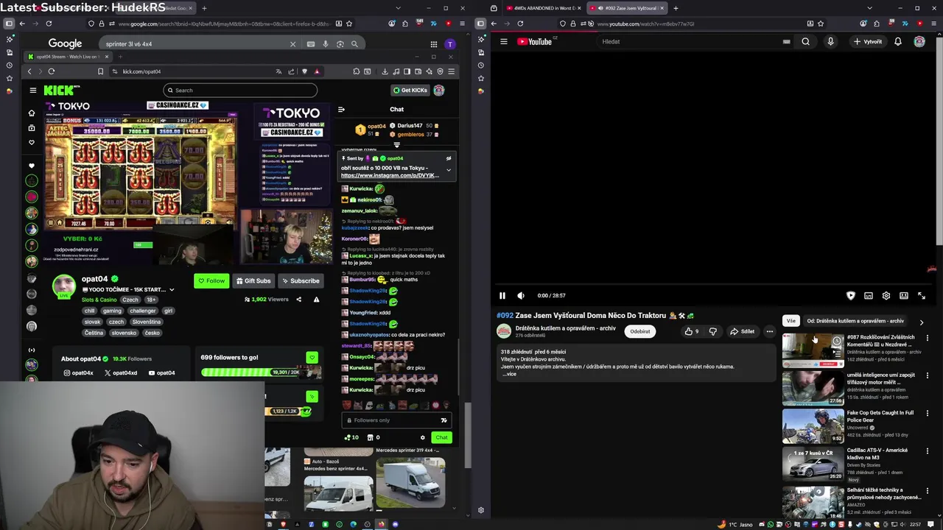Clear the Google search query
This screenshot has width=943, height=530.
point(292,44)
